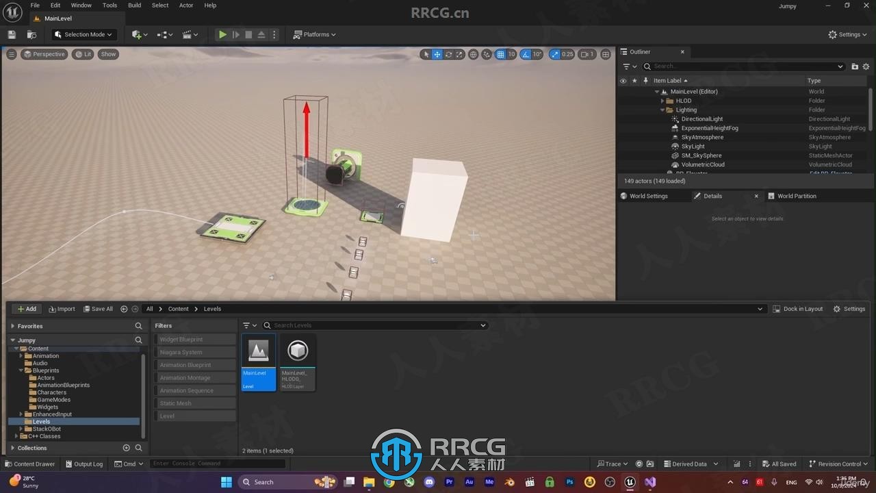Click the Outliner add folder icon
Viewport: 876px width, 493px height.
coord(855,66)
